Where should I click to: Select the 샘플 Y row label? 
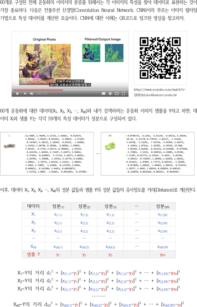coord(33,254)
